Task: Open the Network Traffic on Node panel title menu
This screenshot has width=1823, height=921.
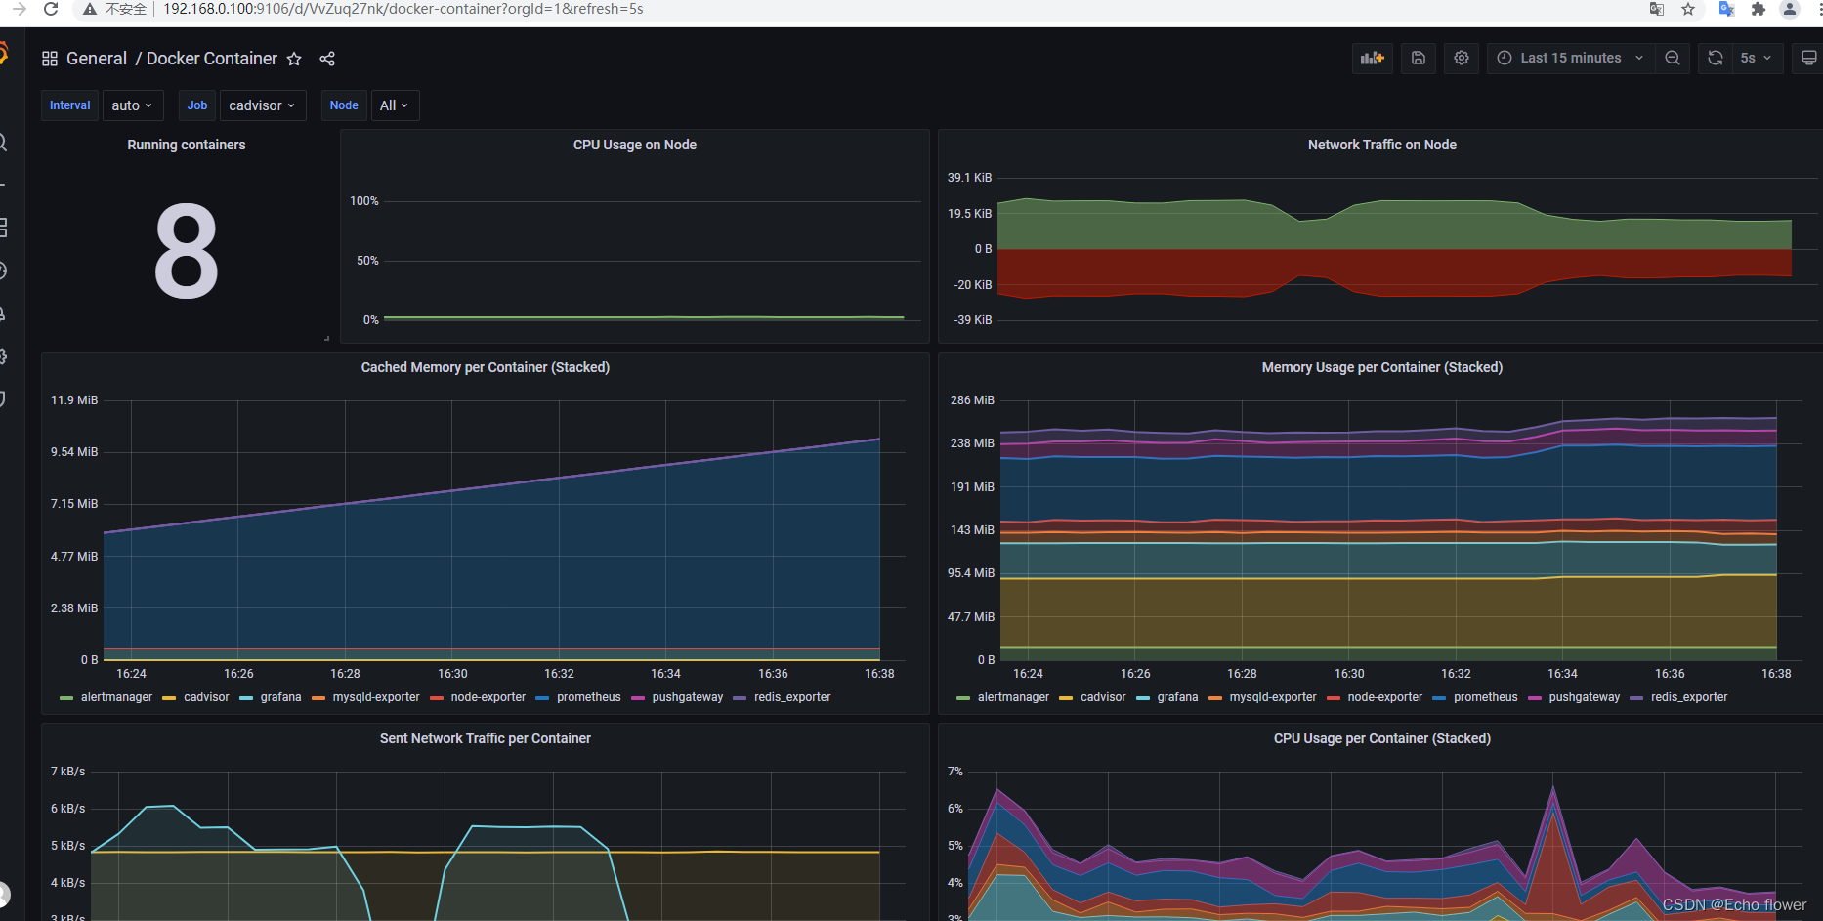Action: 1381,145
